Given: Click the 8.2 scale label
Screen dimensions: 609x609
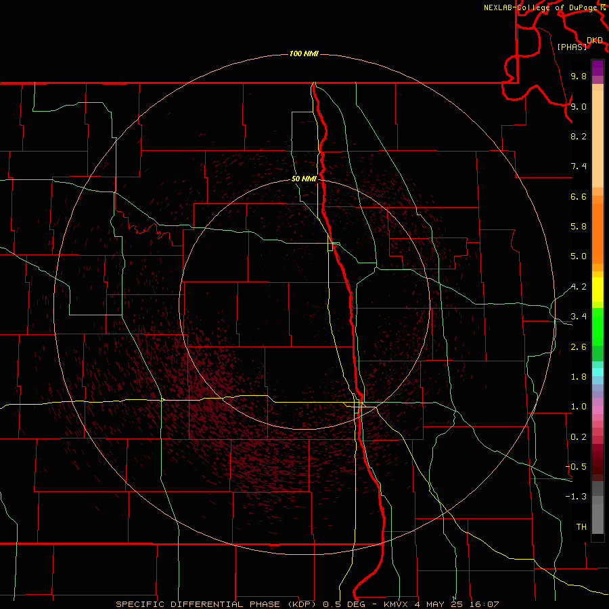Looking at the screenshot, I should (x=579, y=136).
